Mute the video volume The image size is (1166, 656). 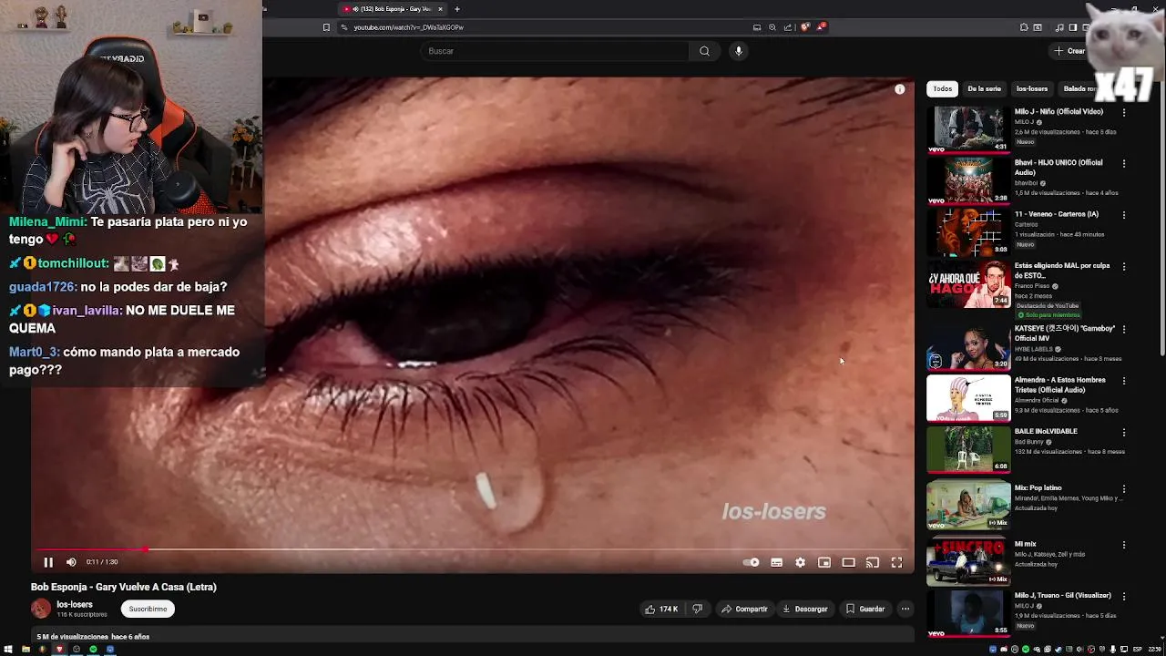[71, 562]
